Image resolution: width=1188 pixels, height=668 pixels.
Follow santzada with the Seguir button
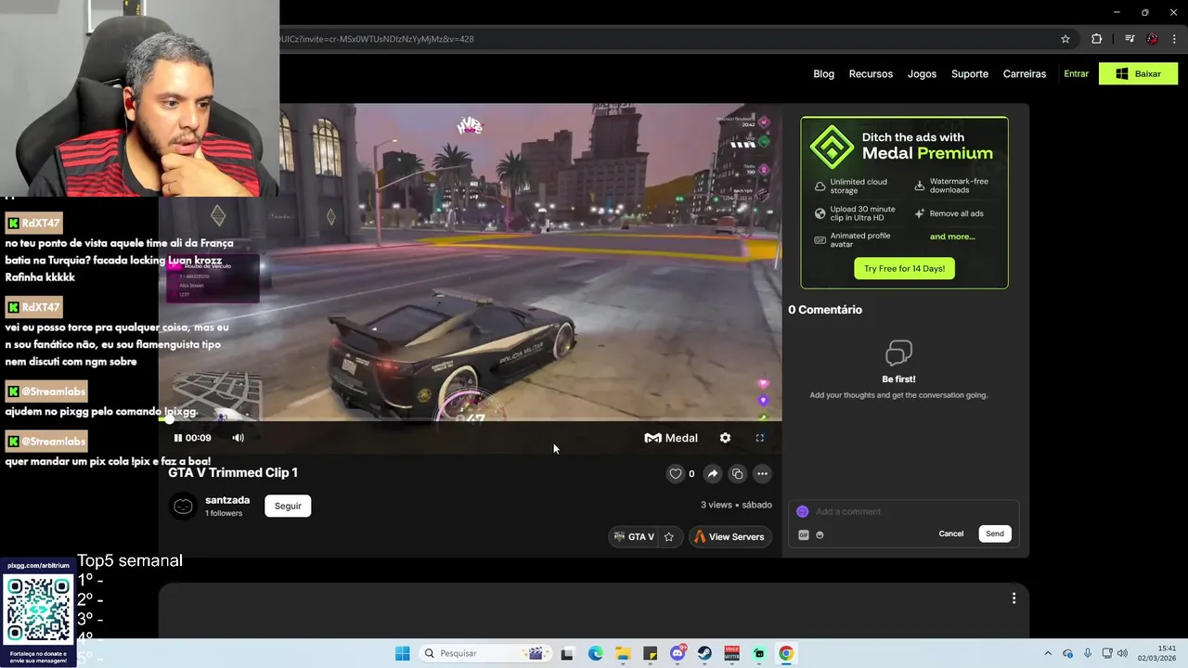[288, 506]
